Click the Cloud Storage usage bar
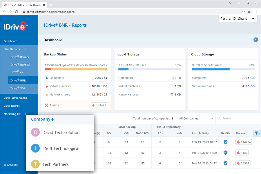 (223, 69)
